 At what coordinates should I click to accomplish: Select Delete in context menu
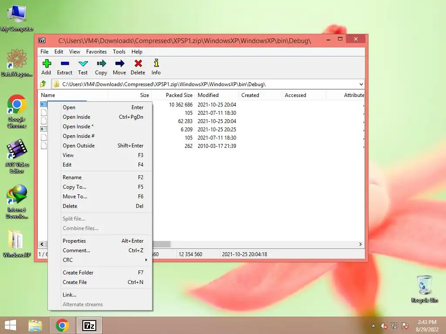tap(101, 206)
